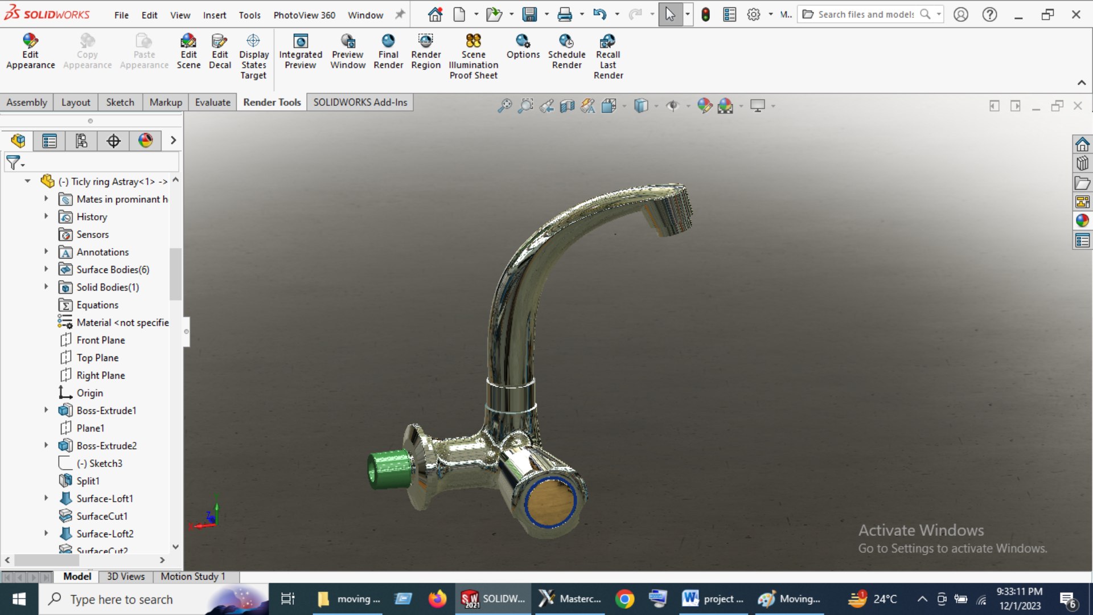The height and width of the screenshot is (615, 1093).
Task: Show more FeatureManager tabs arrow
Action: pyautogui.click(x=173, y=140)
